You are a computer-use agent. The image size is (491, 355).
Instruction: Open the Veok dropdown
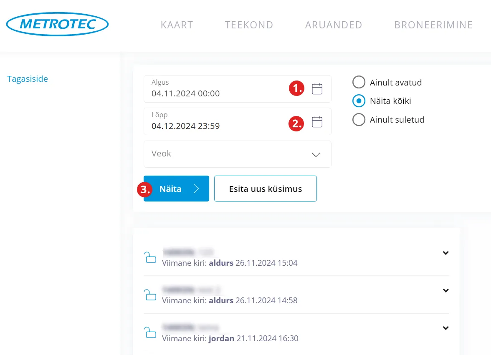[237, 154]
